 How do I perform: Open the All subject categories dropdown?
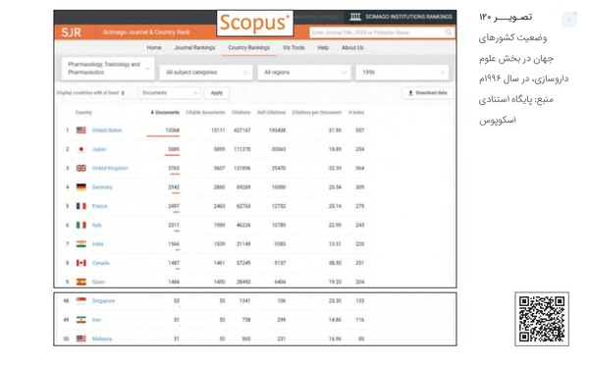[x=206, y=72]
